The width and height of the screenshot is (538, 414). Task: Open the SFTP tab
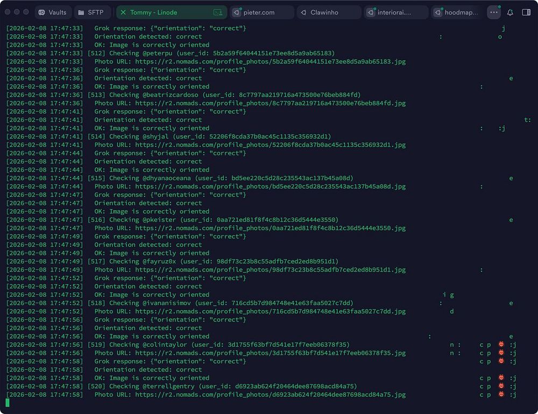tap(93, 12)
